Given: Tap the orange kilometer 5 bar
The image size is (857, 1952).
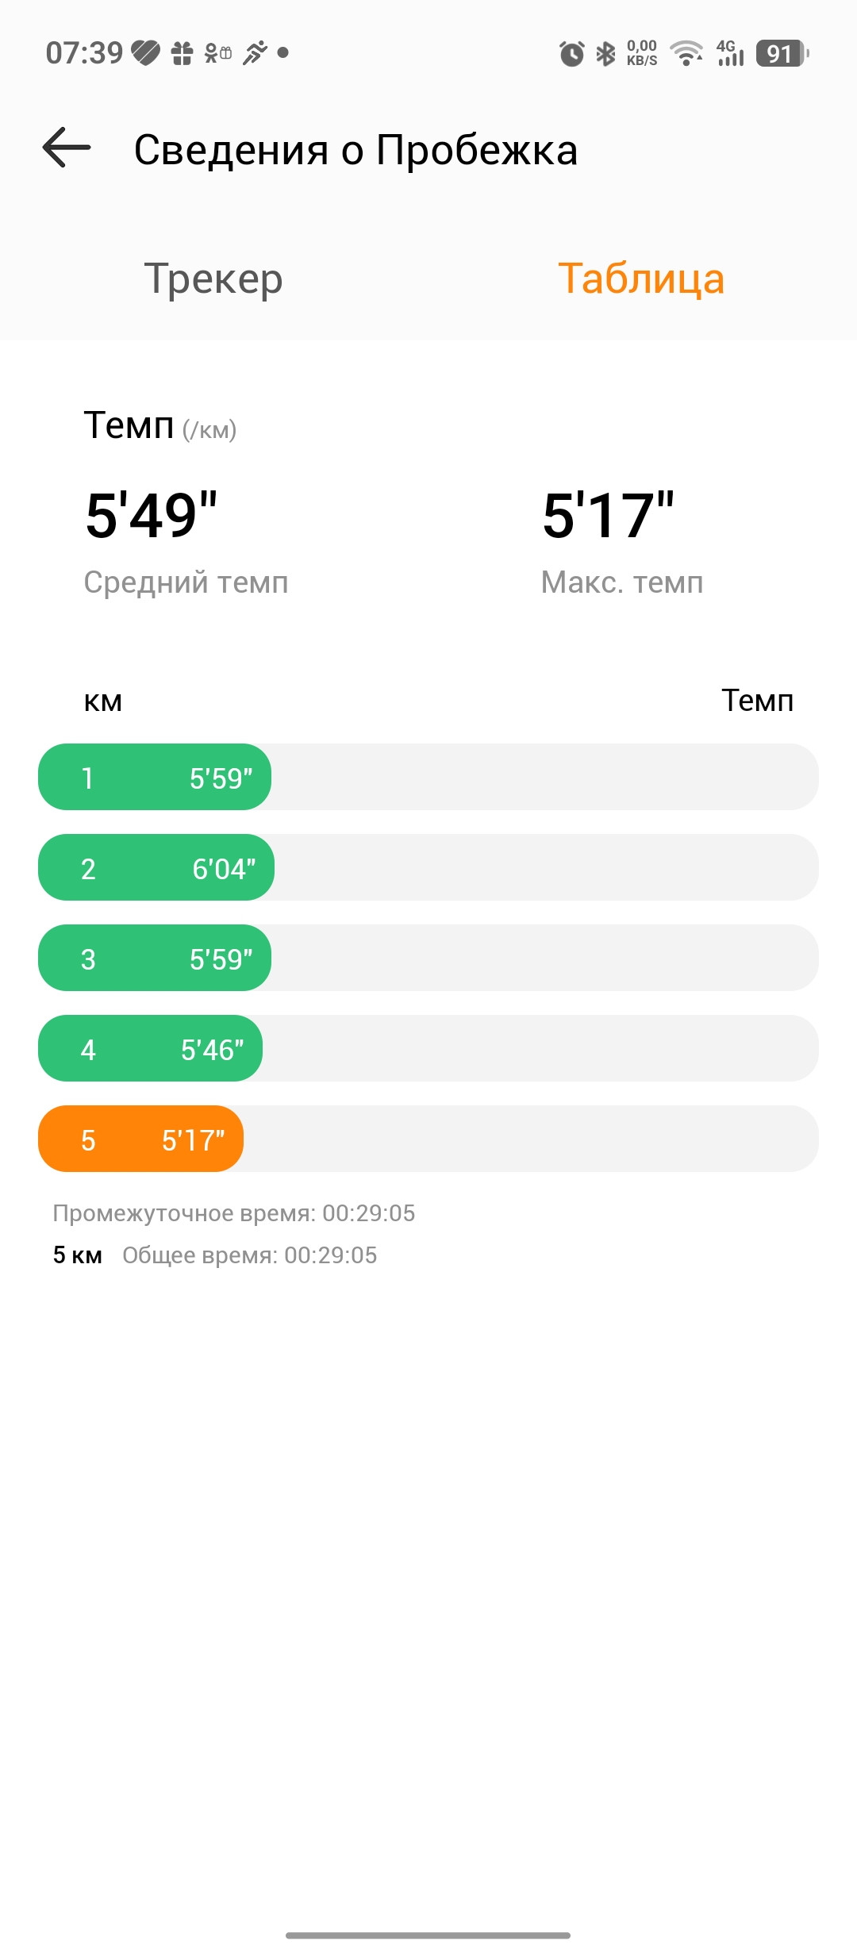Looking at the screenshot, I should coord(141,1139).
